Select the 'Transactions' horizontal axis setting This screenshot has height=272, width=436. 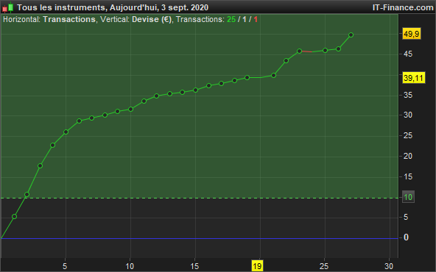pyautogui.click(x=69, y=19)
